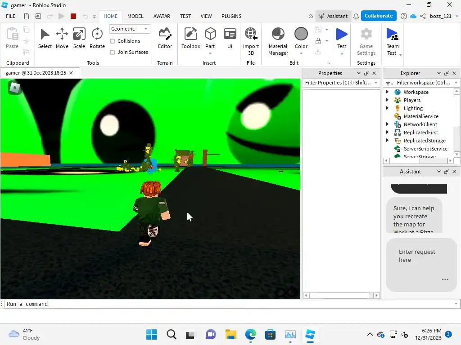Screen dimensions: 461x345
Task: Open the Roblox menu icon in viewport
Action: click(14, 88)
